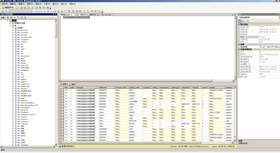
Task: Open the 工具 (Tools) menu
Action: [47, 4]
